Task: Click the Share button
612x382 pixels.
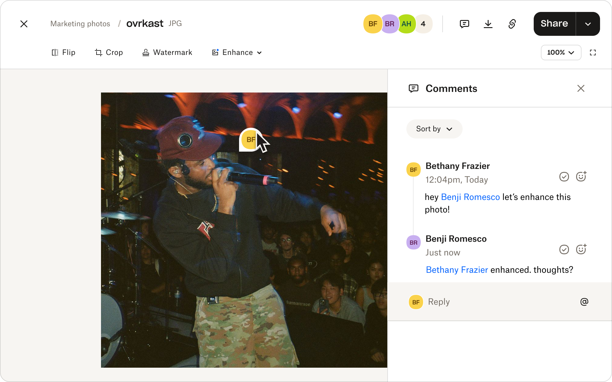Action: click(x=554, y=24)
